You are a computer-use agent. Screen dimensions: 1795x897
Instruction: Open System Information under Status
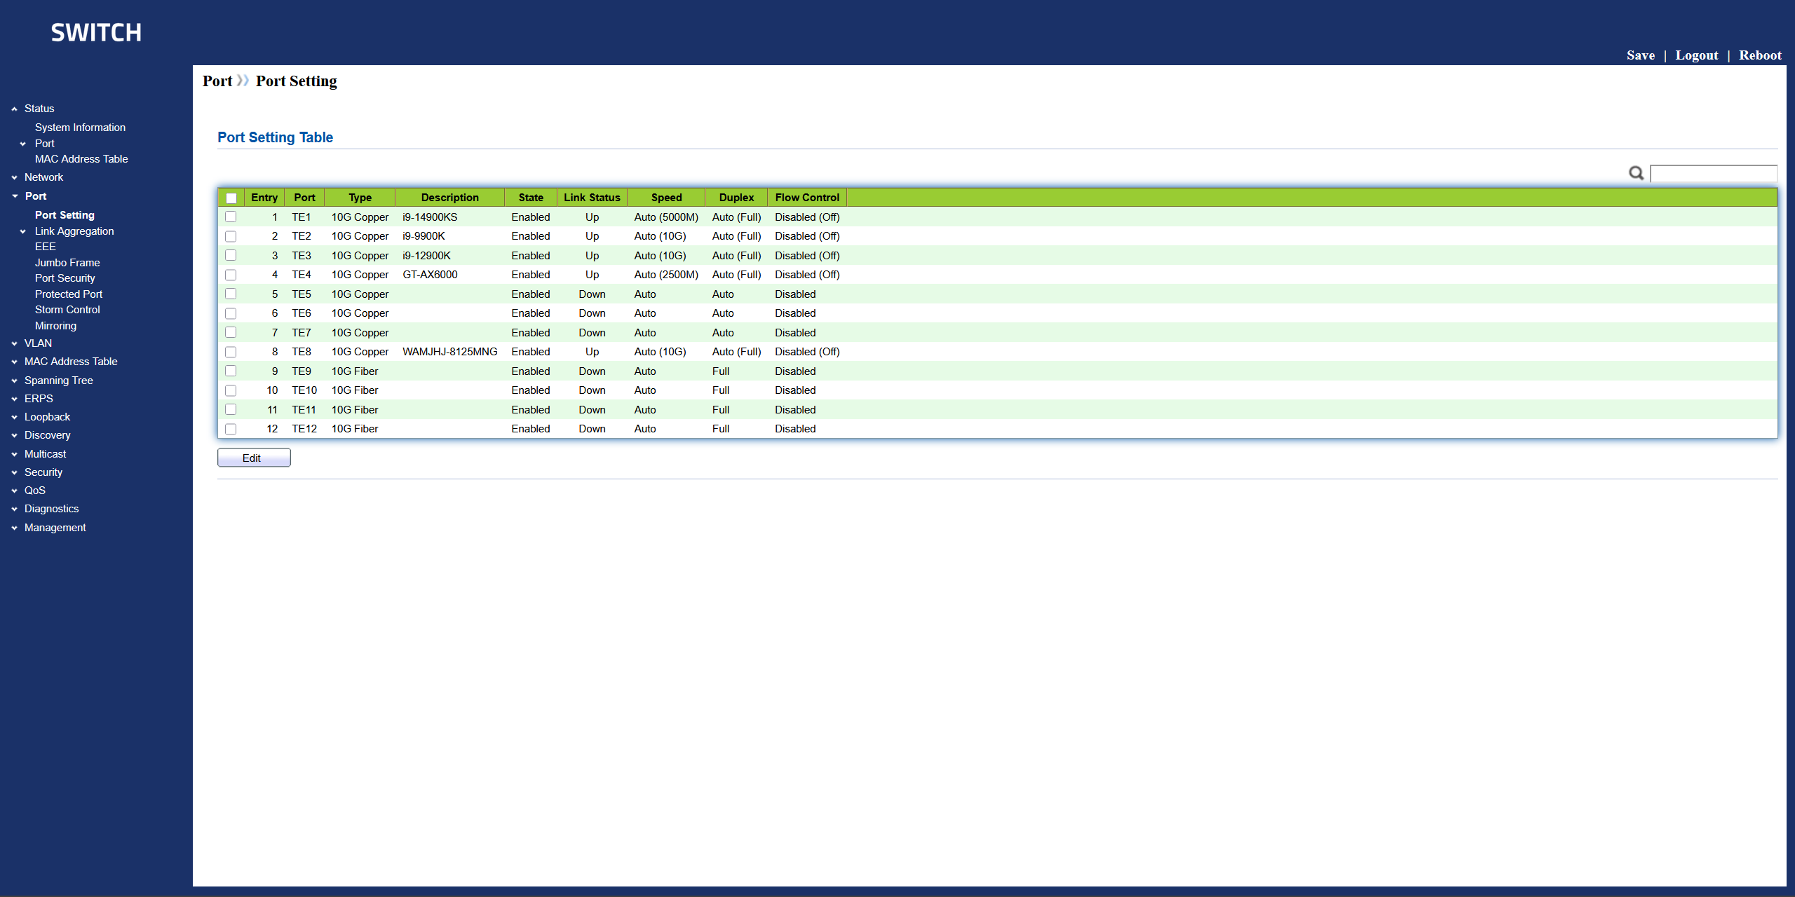80,128
